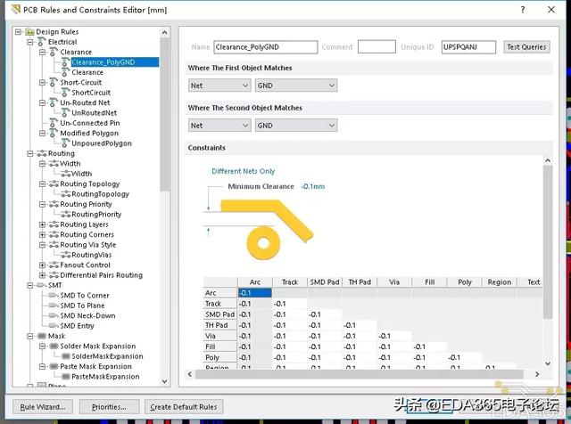Click the Routing Layers icon
Screen dimensions: 571x424
(x=54, y=224)
